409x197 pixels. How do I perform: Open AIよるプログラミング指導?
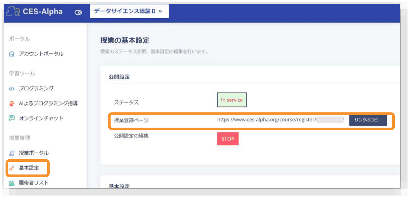coord(48,103)
